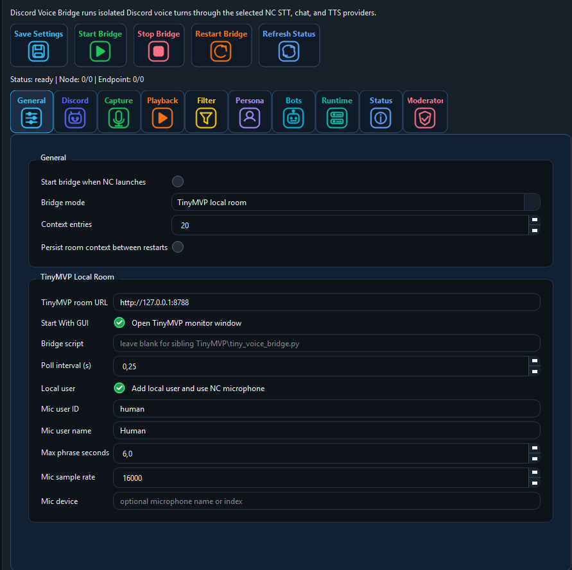
Task: Click the Refresh Status label
Action: coord(289,34)
